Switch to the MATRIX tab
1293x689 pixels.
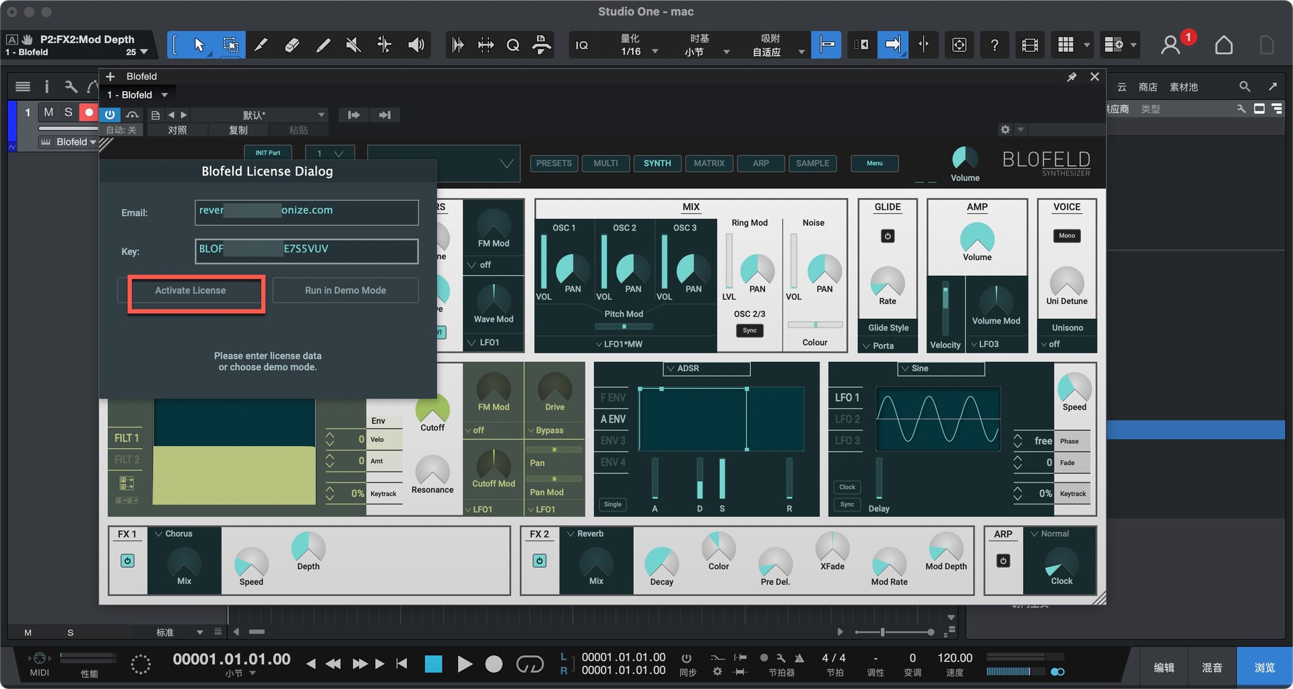click(x=709, y=164)
